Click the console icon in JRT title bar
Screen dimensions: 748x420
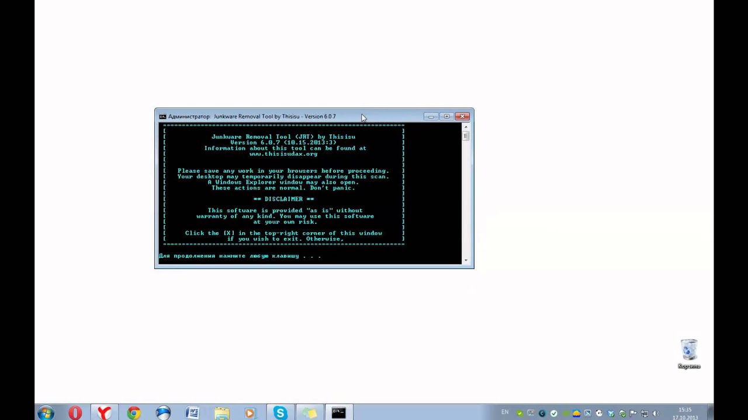[162, 117]
